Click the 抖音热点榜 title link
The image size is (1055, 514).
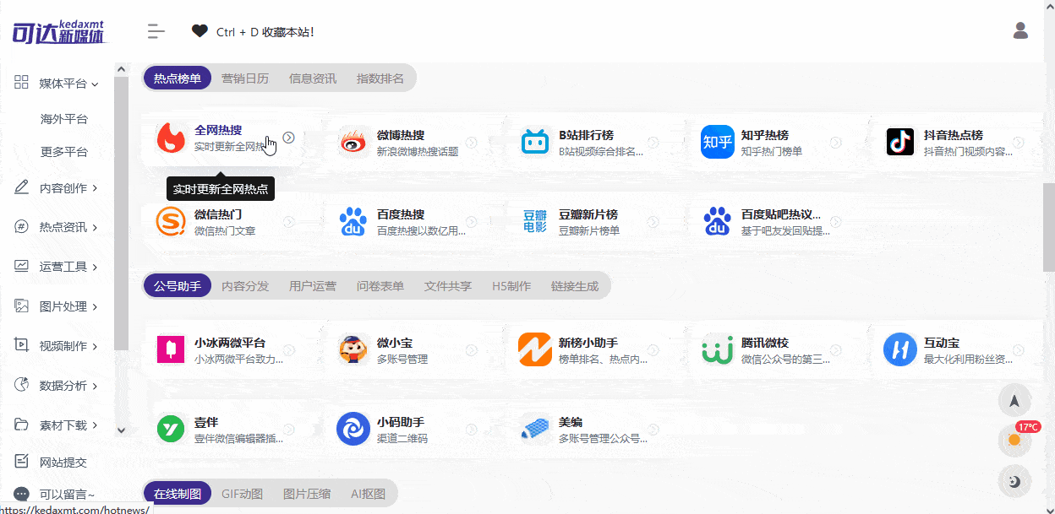[954, 135]
